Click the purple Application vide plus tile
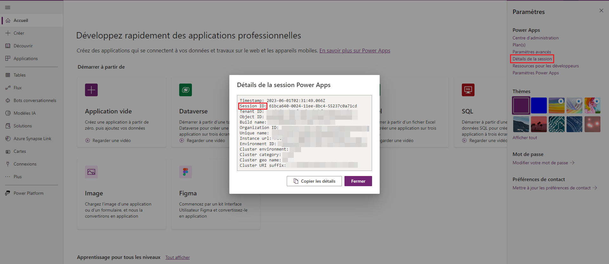 click(91, 90)
